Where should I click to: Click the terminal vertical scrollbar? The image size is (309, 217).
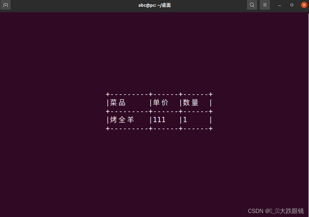point(308,114)
